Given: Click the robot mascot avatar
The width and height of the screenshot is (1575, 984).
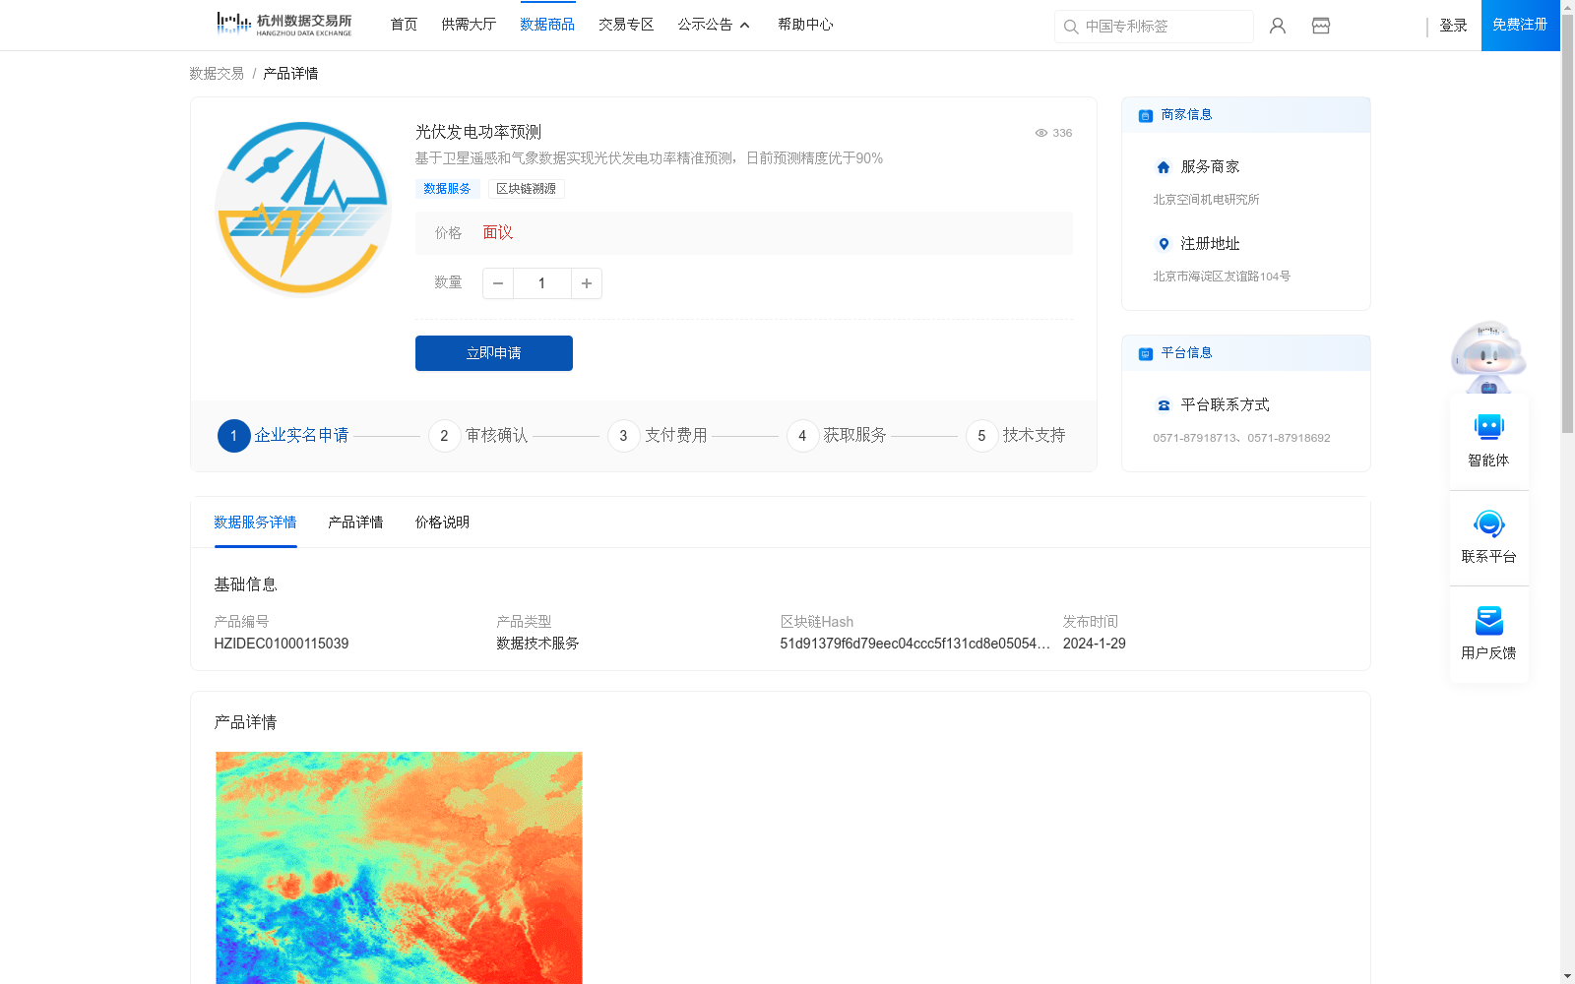Looking at the screenshot, I should (x=1488, y=356).
